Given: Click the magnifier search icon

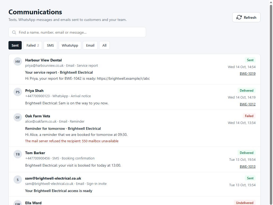Looking at the screenshot, I should [14, 32].
